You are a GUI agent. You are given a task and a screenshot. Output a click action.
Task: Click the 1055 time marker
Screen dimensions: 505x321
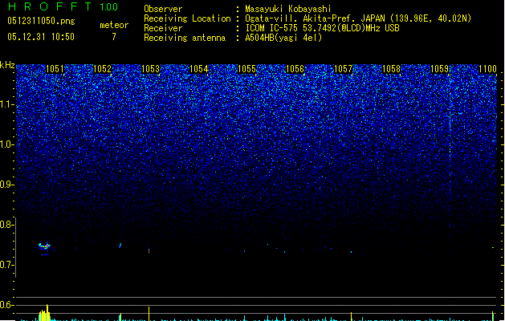[x=246, y=68]
